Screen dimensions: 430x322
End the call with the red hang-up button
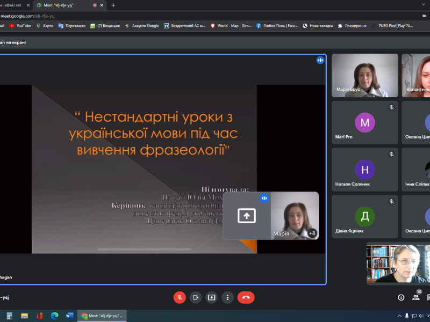(x=246, y=297)
